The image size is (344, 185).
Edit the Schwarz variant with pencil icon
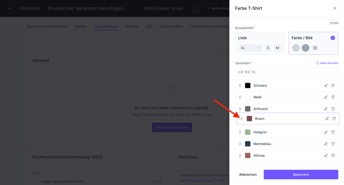[326, 86]
